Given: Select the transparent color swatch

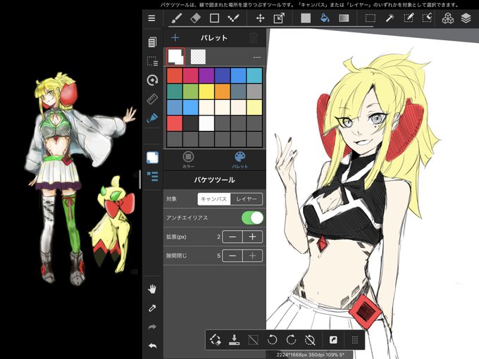Looking at the screenshot, I should (198, 57).
